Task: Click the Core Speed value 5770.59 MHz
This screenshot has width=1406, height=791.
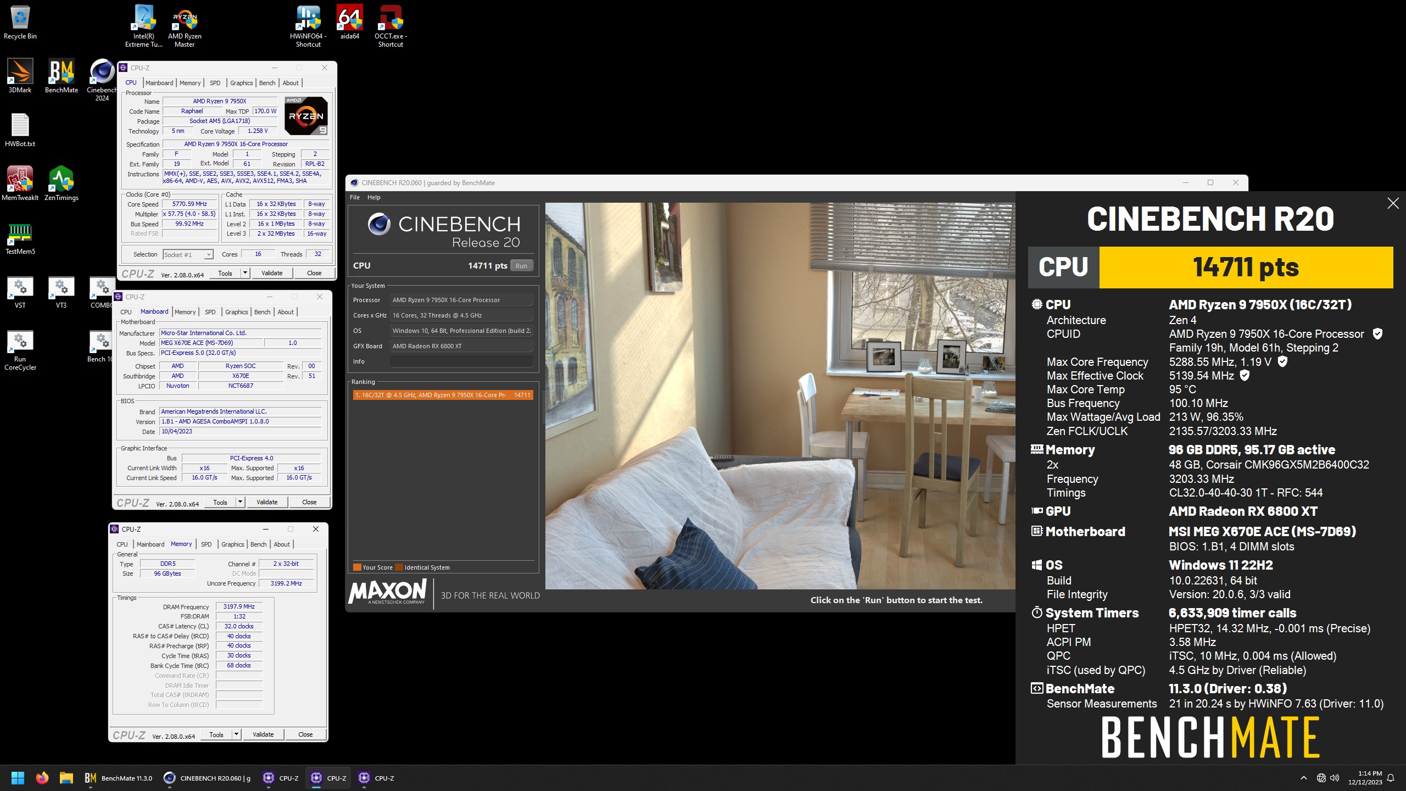Action: pos(189,204)
